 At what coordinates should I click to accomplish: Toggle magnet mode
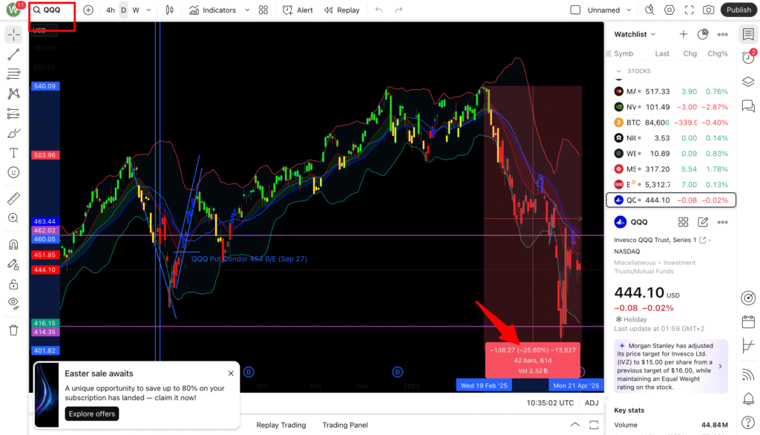(13, 244)
